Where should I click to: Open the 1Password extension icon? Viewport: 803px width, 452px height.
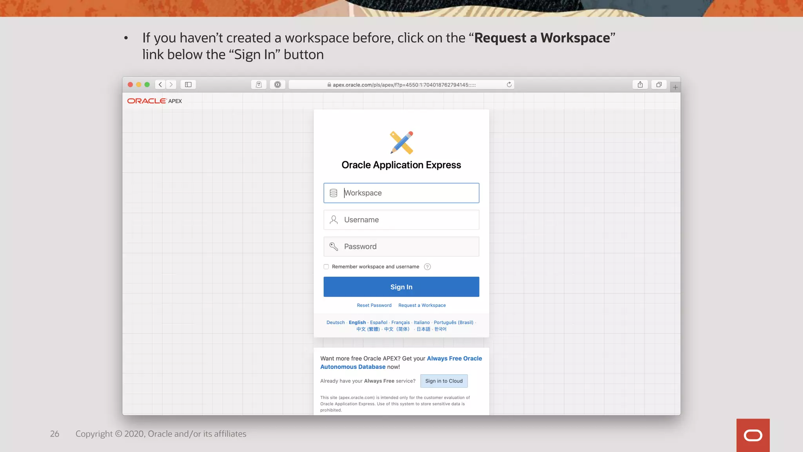coord(278,84)
